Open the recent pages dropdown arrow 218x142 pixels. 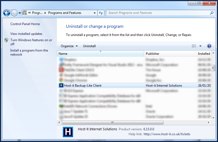point(20,13)
